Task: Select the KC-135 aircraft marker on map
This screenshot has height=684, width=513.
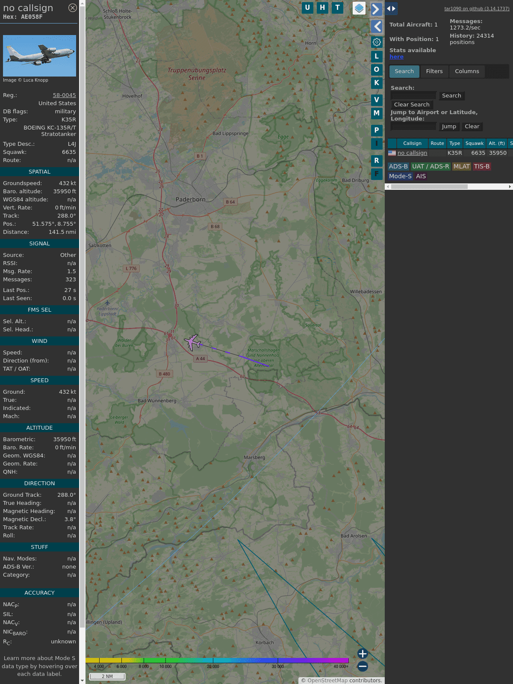Action: [193, 342]
